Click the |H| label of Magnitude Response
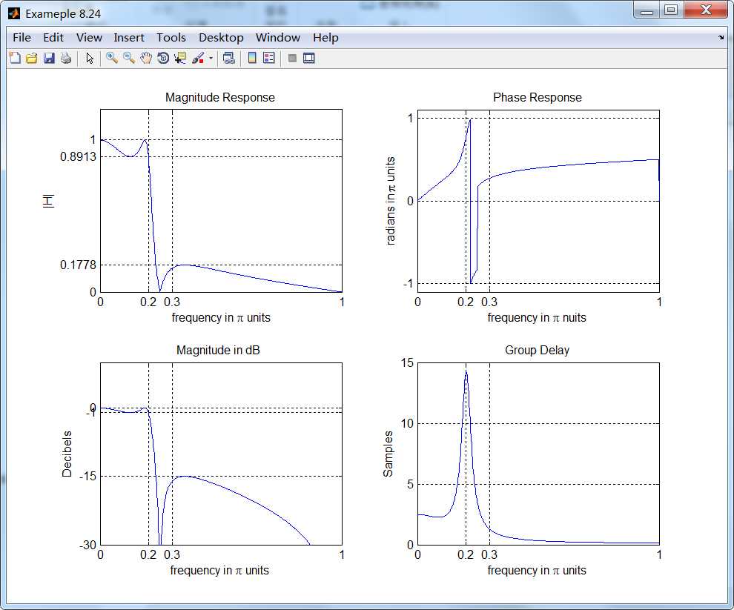734x610 pixels. click(x=48, y=201)
